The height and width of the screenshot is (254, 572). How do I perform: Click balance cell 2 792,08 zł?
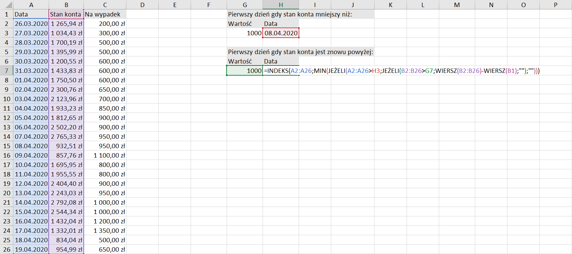click(66, 203)
